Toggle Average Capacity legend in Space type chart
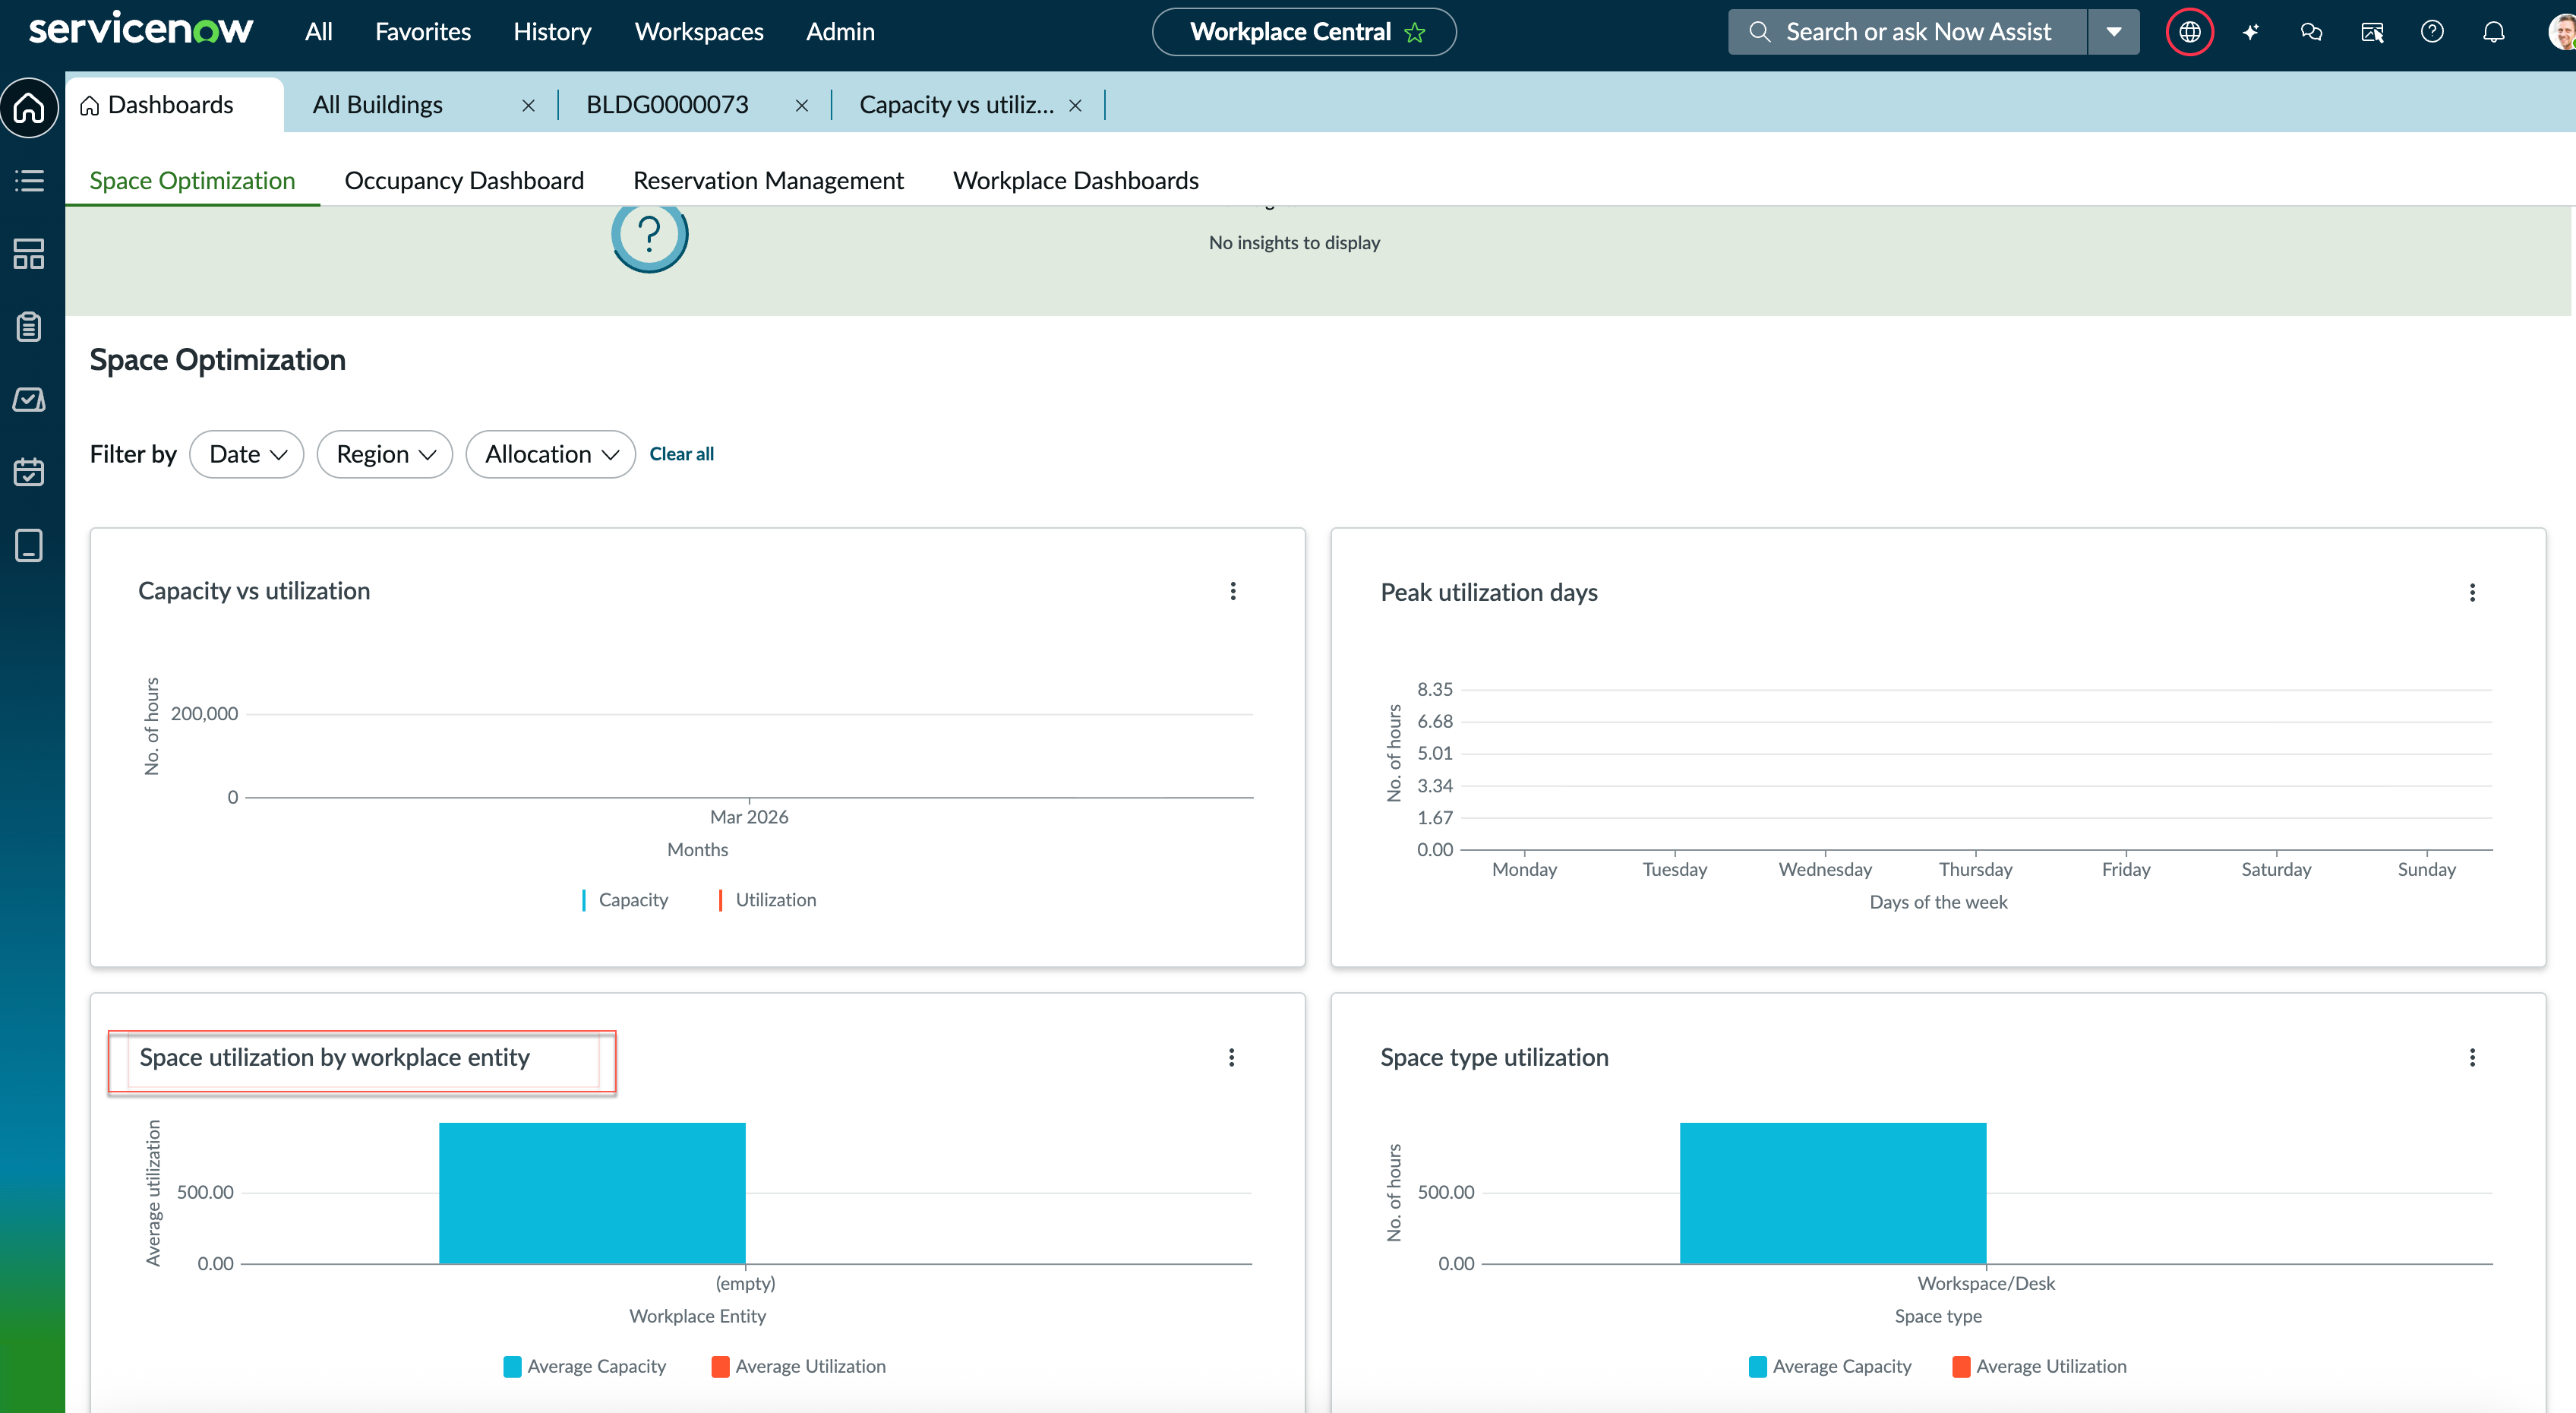This screenshot has height=1413, width=2576. coord(1830,1367)
